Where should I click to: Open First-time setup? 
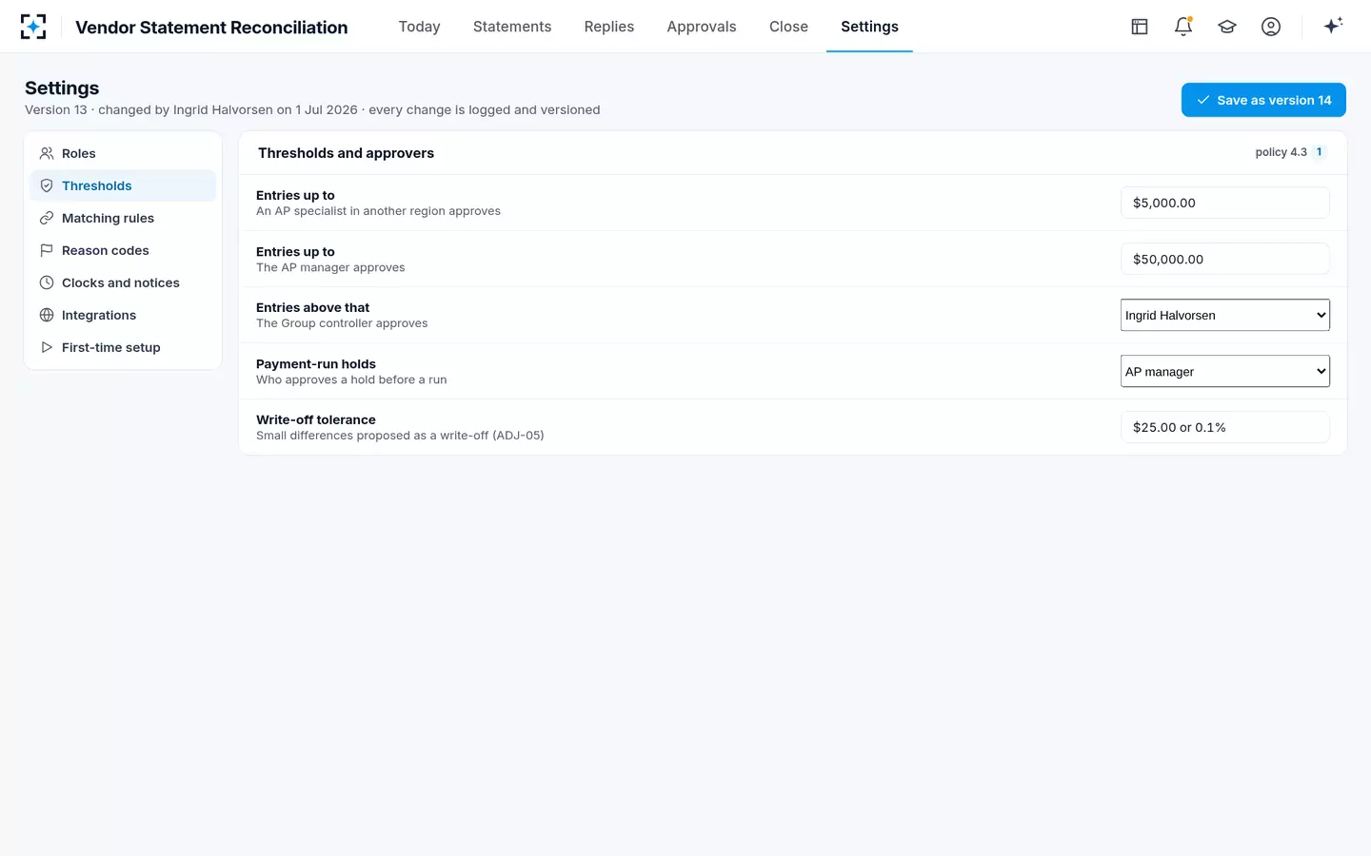pyautogui.click(x=123, y=347)
